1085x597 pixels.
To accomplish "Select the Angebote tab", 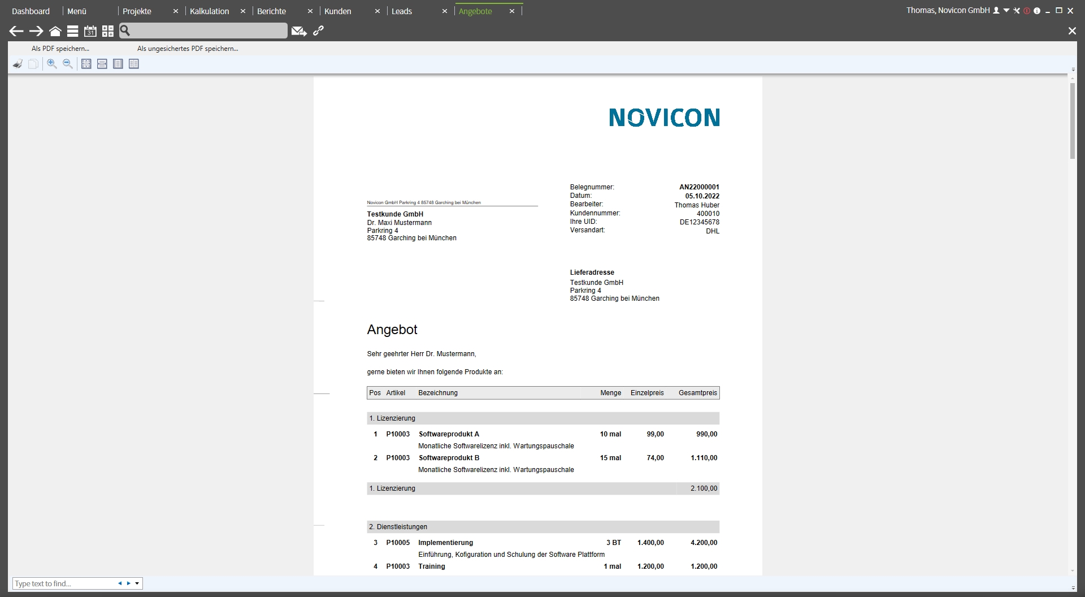I will (x=475, y=11).
